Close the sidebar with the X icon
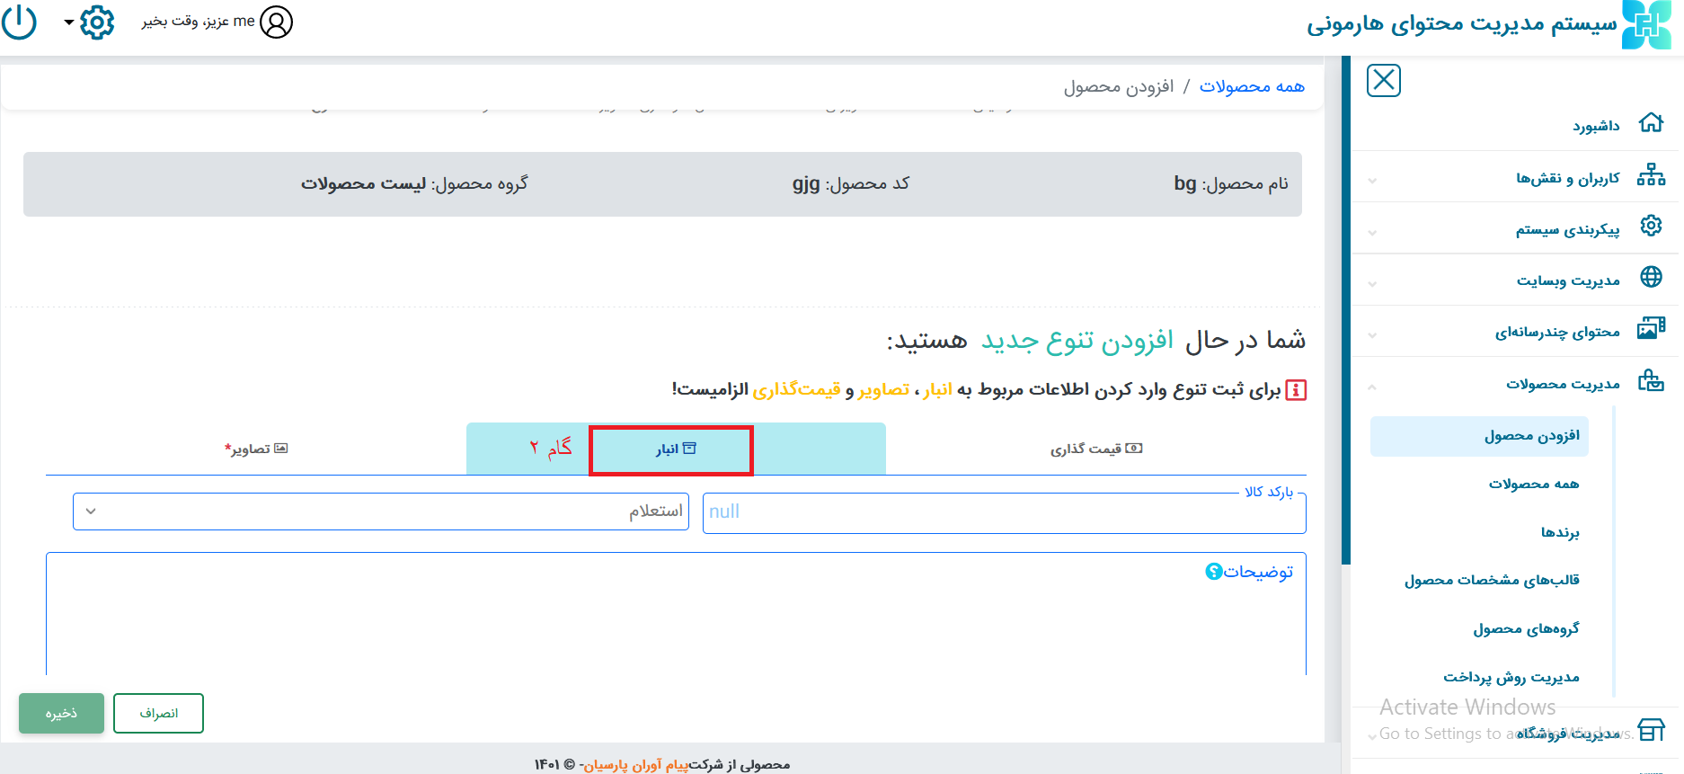Image resolution: width=1684 pixels, height=774 pixels. (x=1383, y=81)
